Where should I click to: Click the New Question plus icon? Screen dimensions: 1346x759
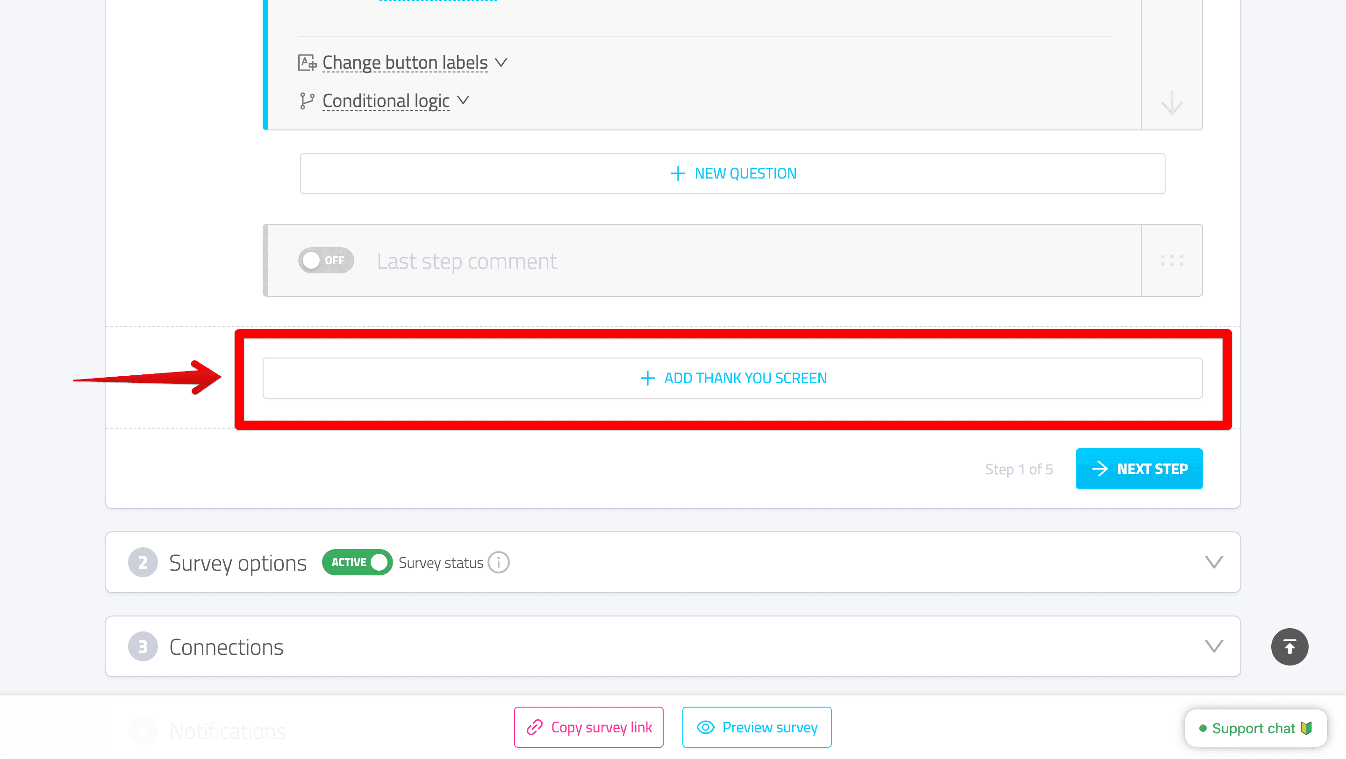coord(677,173)
